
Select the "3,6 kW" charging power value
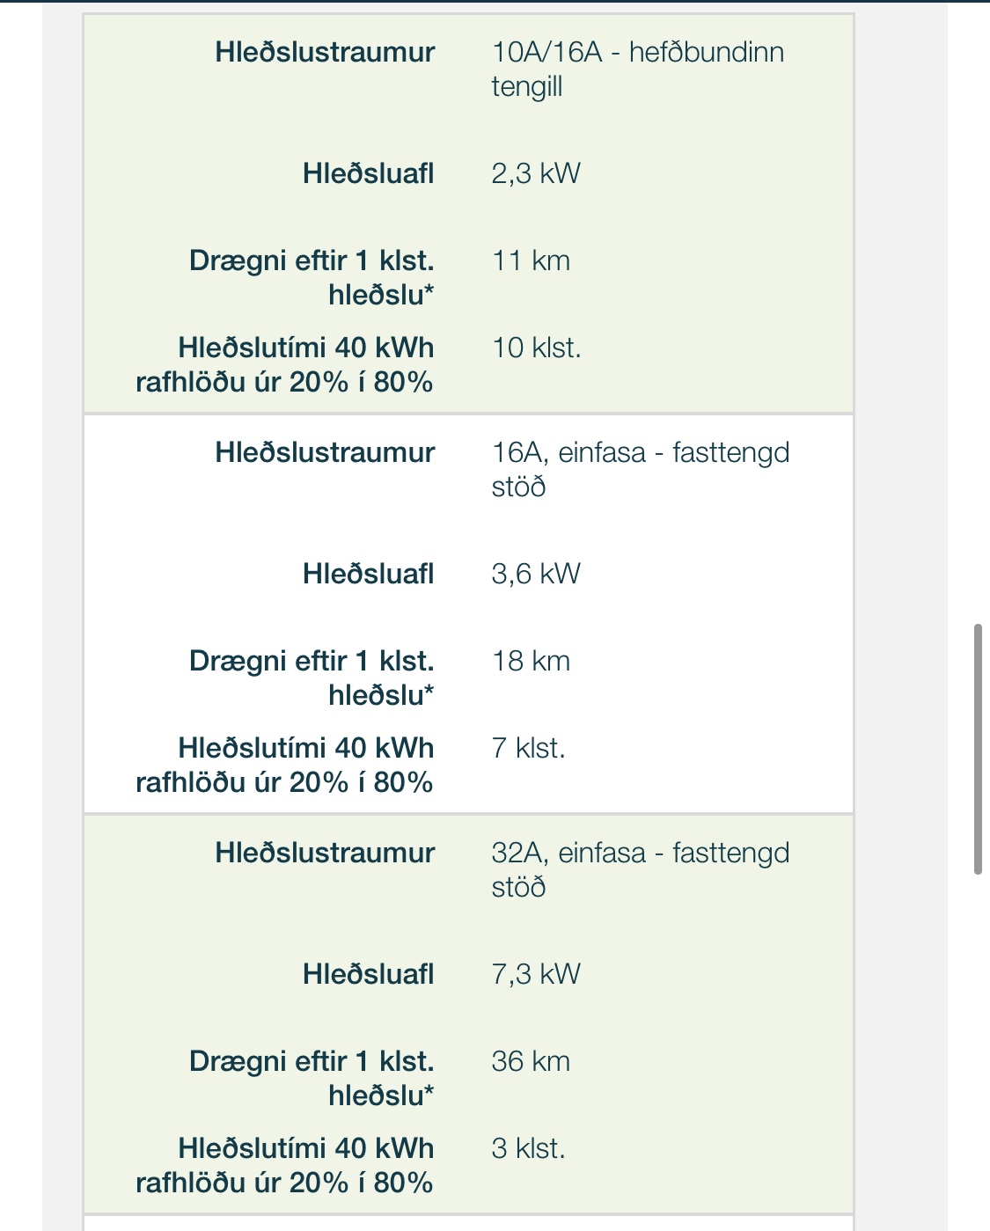pyautogui.click(x=536, y=574)
